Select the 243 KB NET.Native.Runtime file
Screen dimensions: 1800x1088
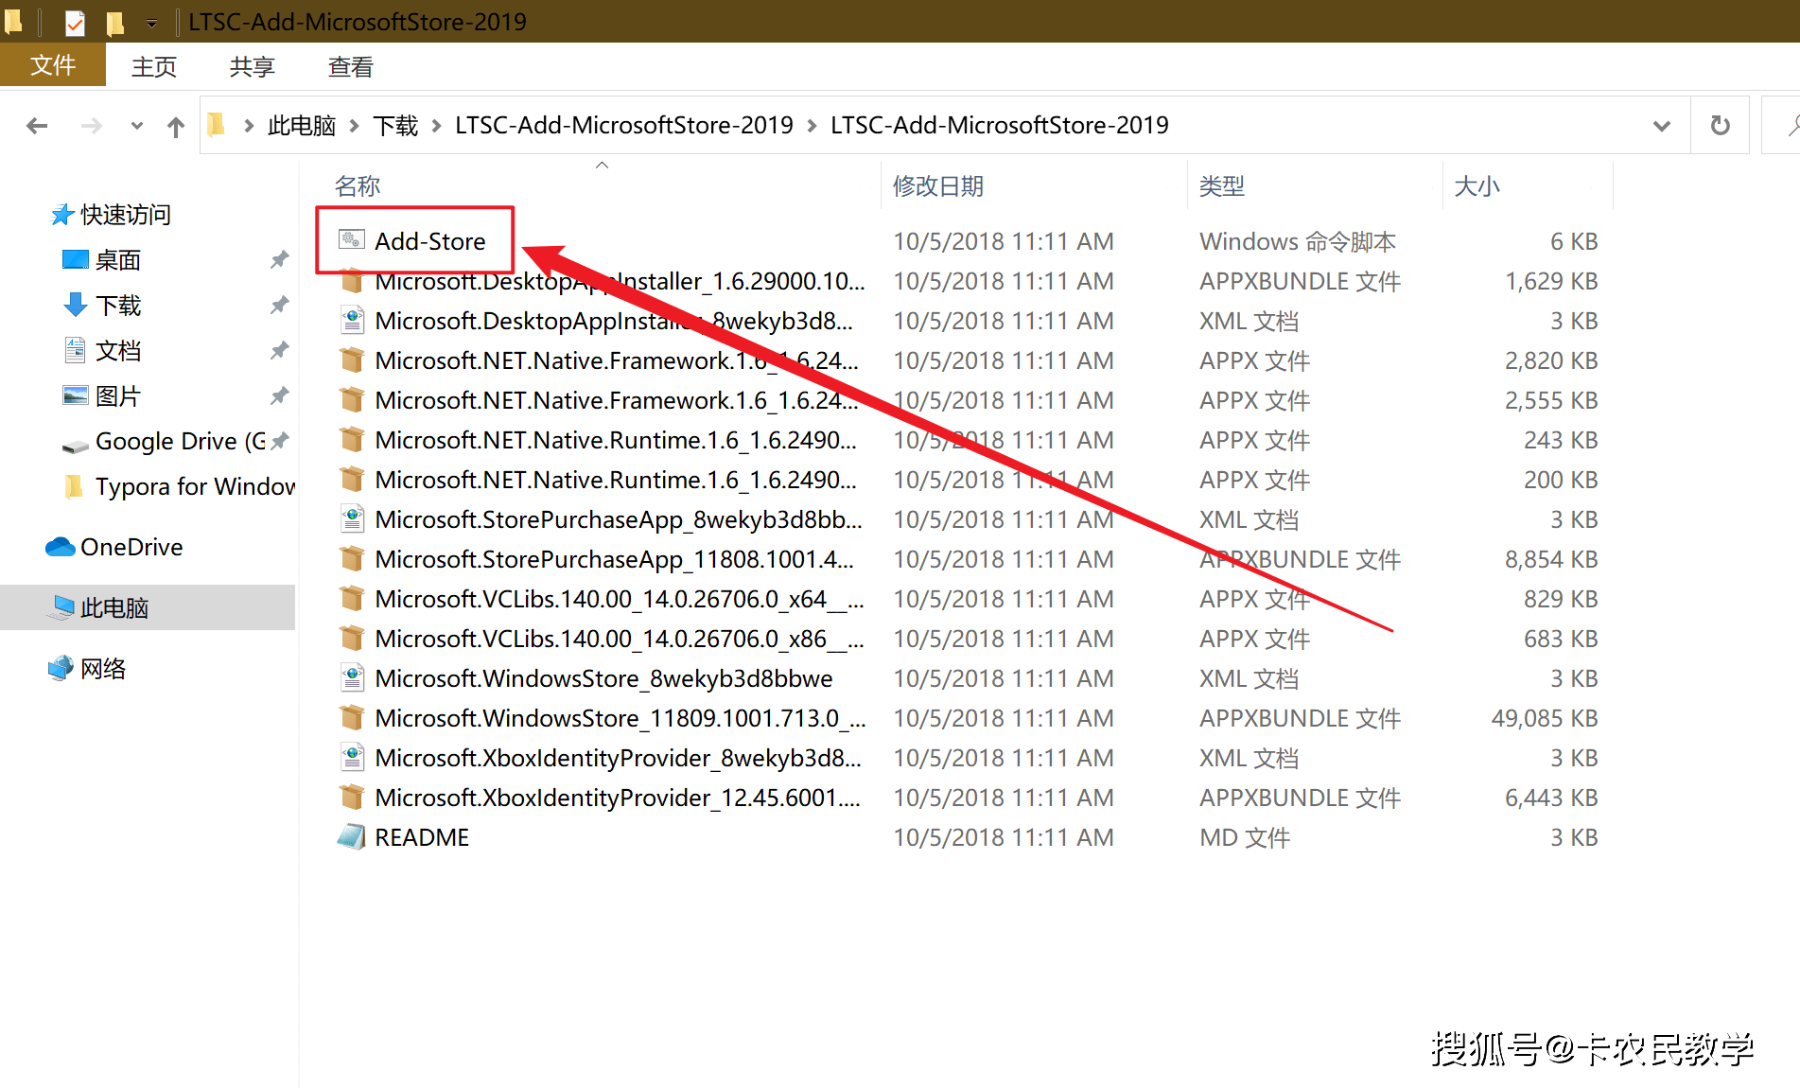[x=616, y=440]
